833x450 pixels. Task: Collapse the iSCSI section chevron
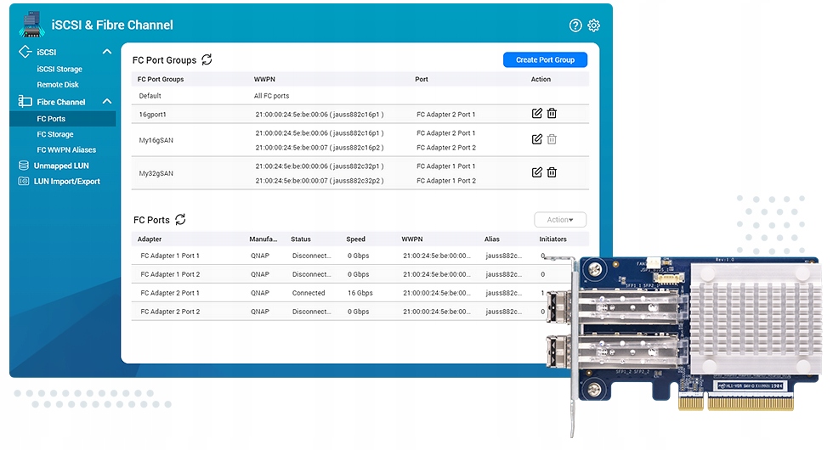click(107, 52)
